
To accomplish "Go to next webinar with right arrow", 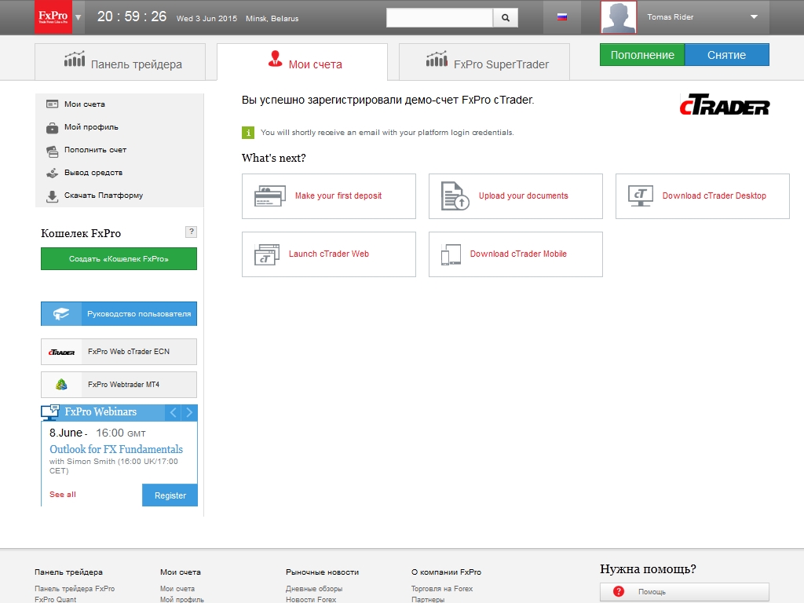I will pos(189,412).
